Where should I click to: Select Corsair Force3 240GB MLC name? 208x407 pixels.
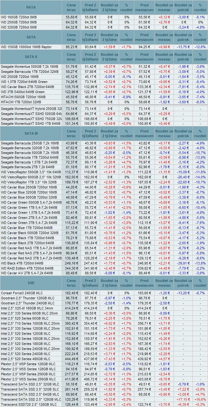point(22,293)
